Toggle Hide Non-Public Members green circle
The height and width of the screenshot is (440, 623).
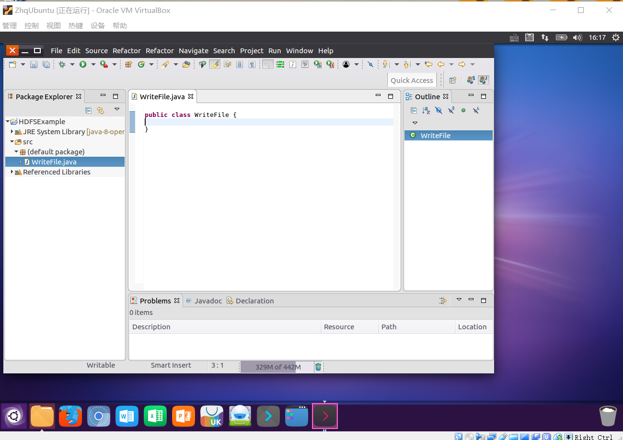click(x=463, y=110)
